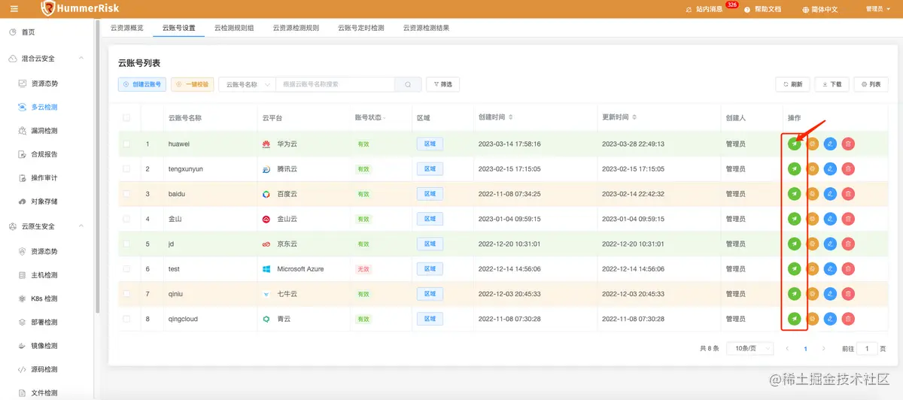Image resolution: width=903 pixels, height=400 pixels.
Task: Click the sidebar vertical scrollbar
Action: coord(98,167)
